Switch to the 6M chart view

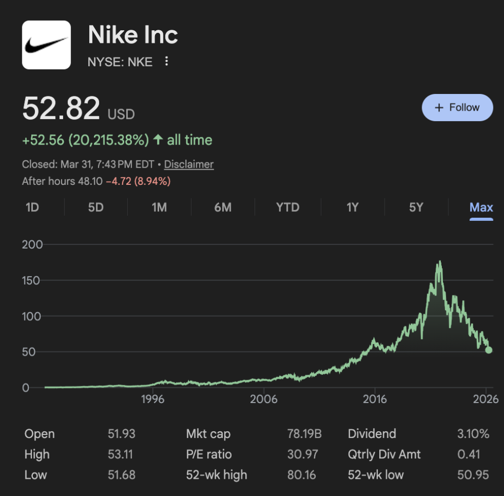tap(223, 207)
